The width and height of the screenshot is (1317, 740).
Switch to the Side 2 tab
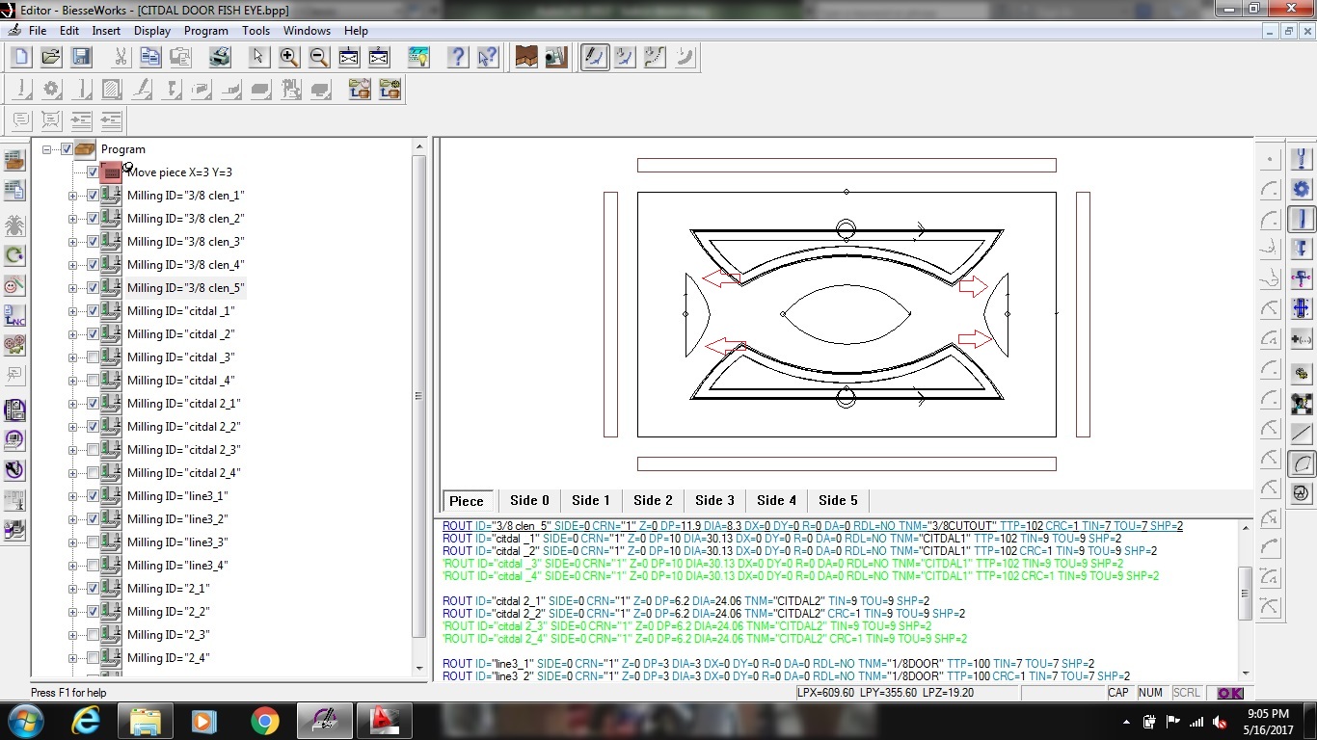(x=653, y=500)
